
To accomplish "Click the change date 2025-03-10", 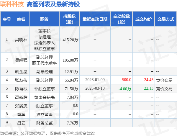I will [x=95, y=88].
